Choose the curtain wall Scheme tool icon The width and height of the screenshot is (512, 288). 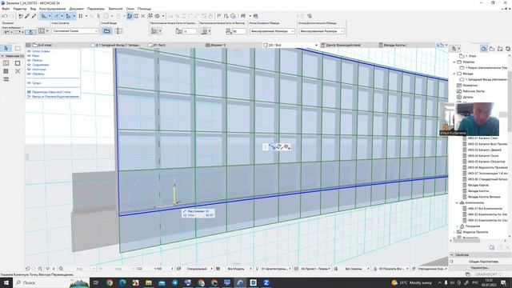pos(6,63)
